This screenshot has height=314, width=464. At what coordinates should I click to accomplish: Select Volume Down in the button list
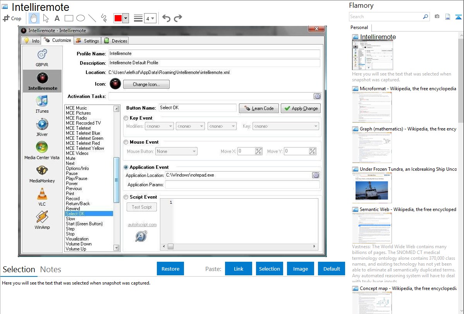point(79,244)
